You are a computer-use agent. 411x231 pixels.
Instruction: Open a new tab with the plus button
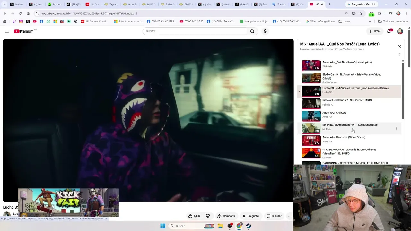point(329,4)
